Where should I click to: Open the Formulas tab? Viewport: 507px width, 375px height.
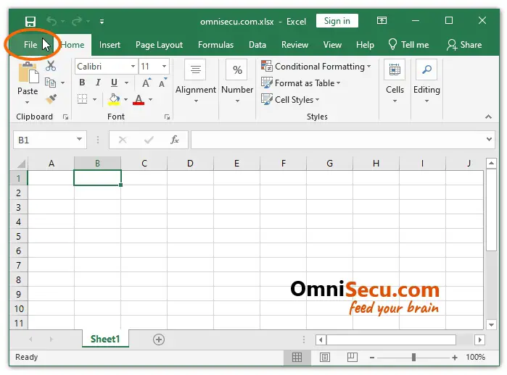point(215,45)
